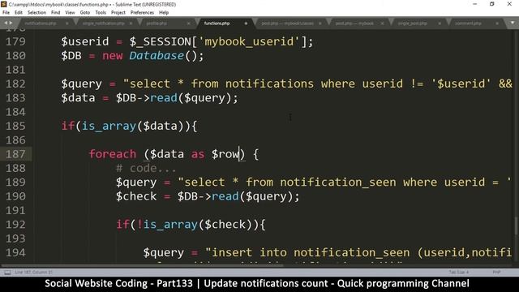Open the PHP syntax selector

496,273
